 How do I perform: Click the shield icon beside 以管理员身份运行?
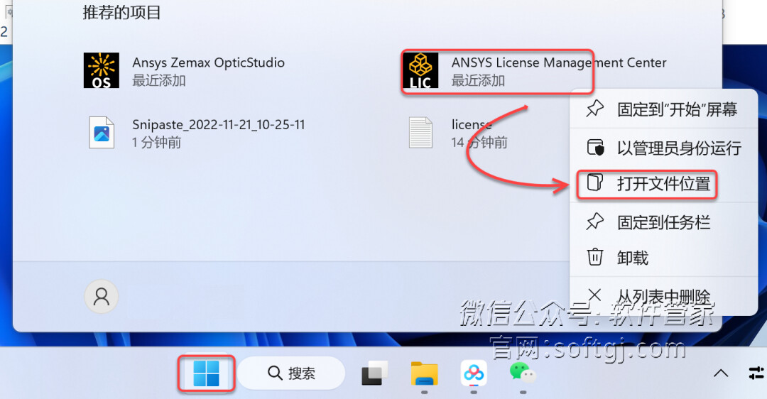(x=595, y=147)
